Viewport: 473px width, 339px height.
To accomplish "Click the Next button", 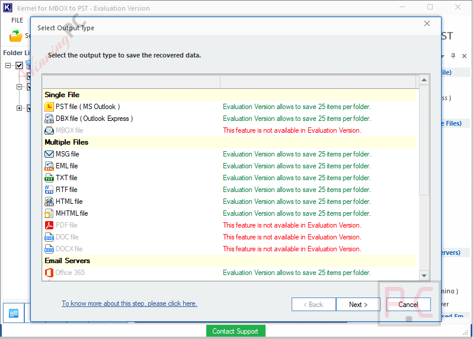I will coord(358,305).
